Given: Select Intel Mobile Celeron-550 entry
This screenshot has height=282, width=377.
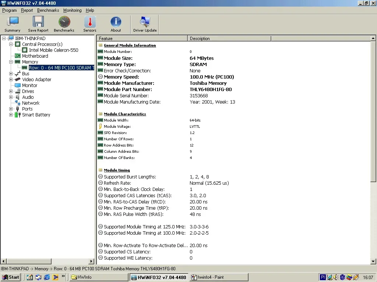Looking at the screenshot, I should point(54,50).
